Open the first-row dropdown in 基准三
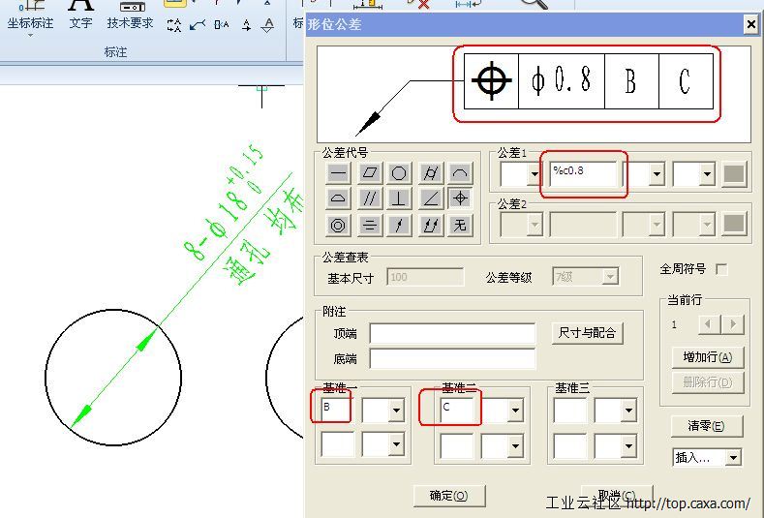 click(628, 411)
